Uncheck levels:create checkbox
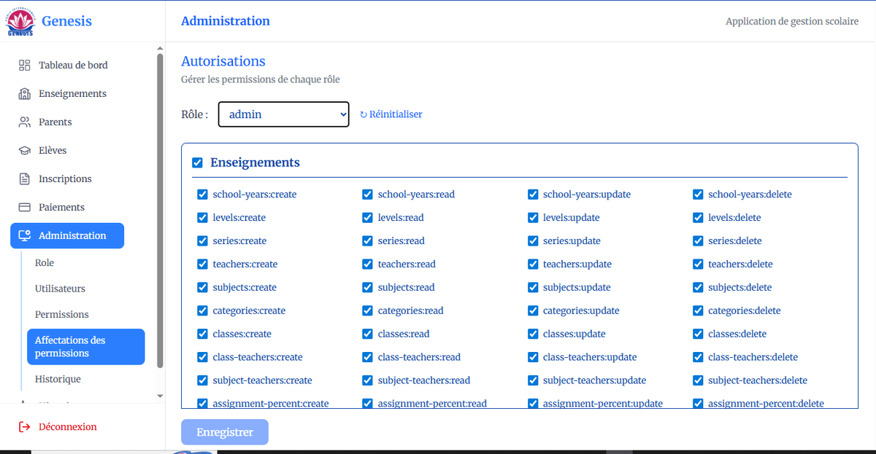876x454 pixels. click(202, 218)
